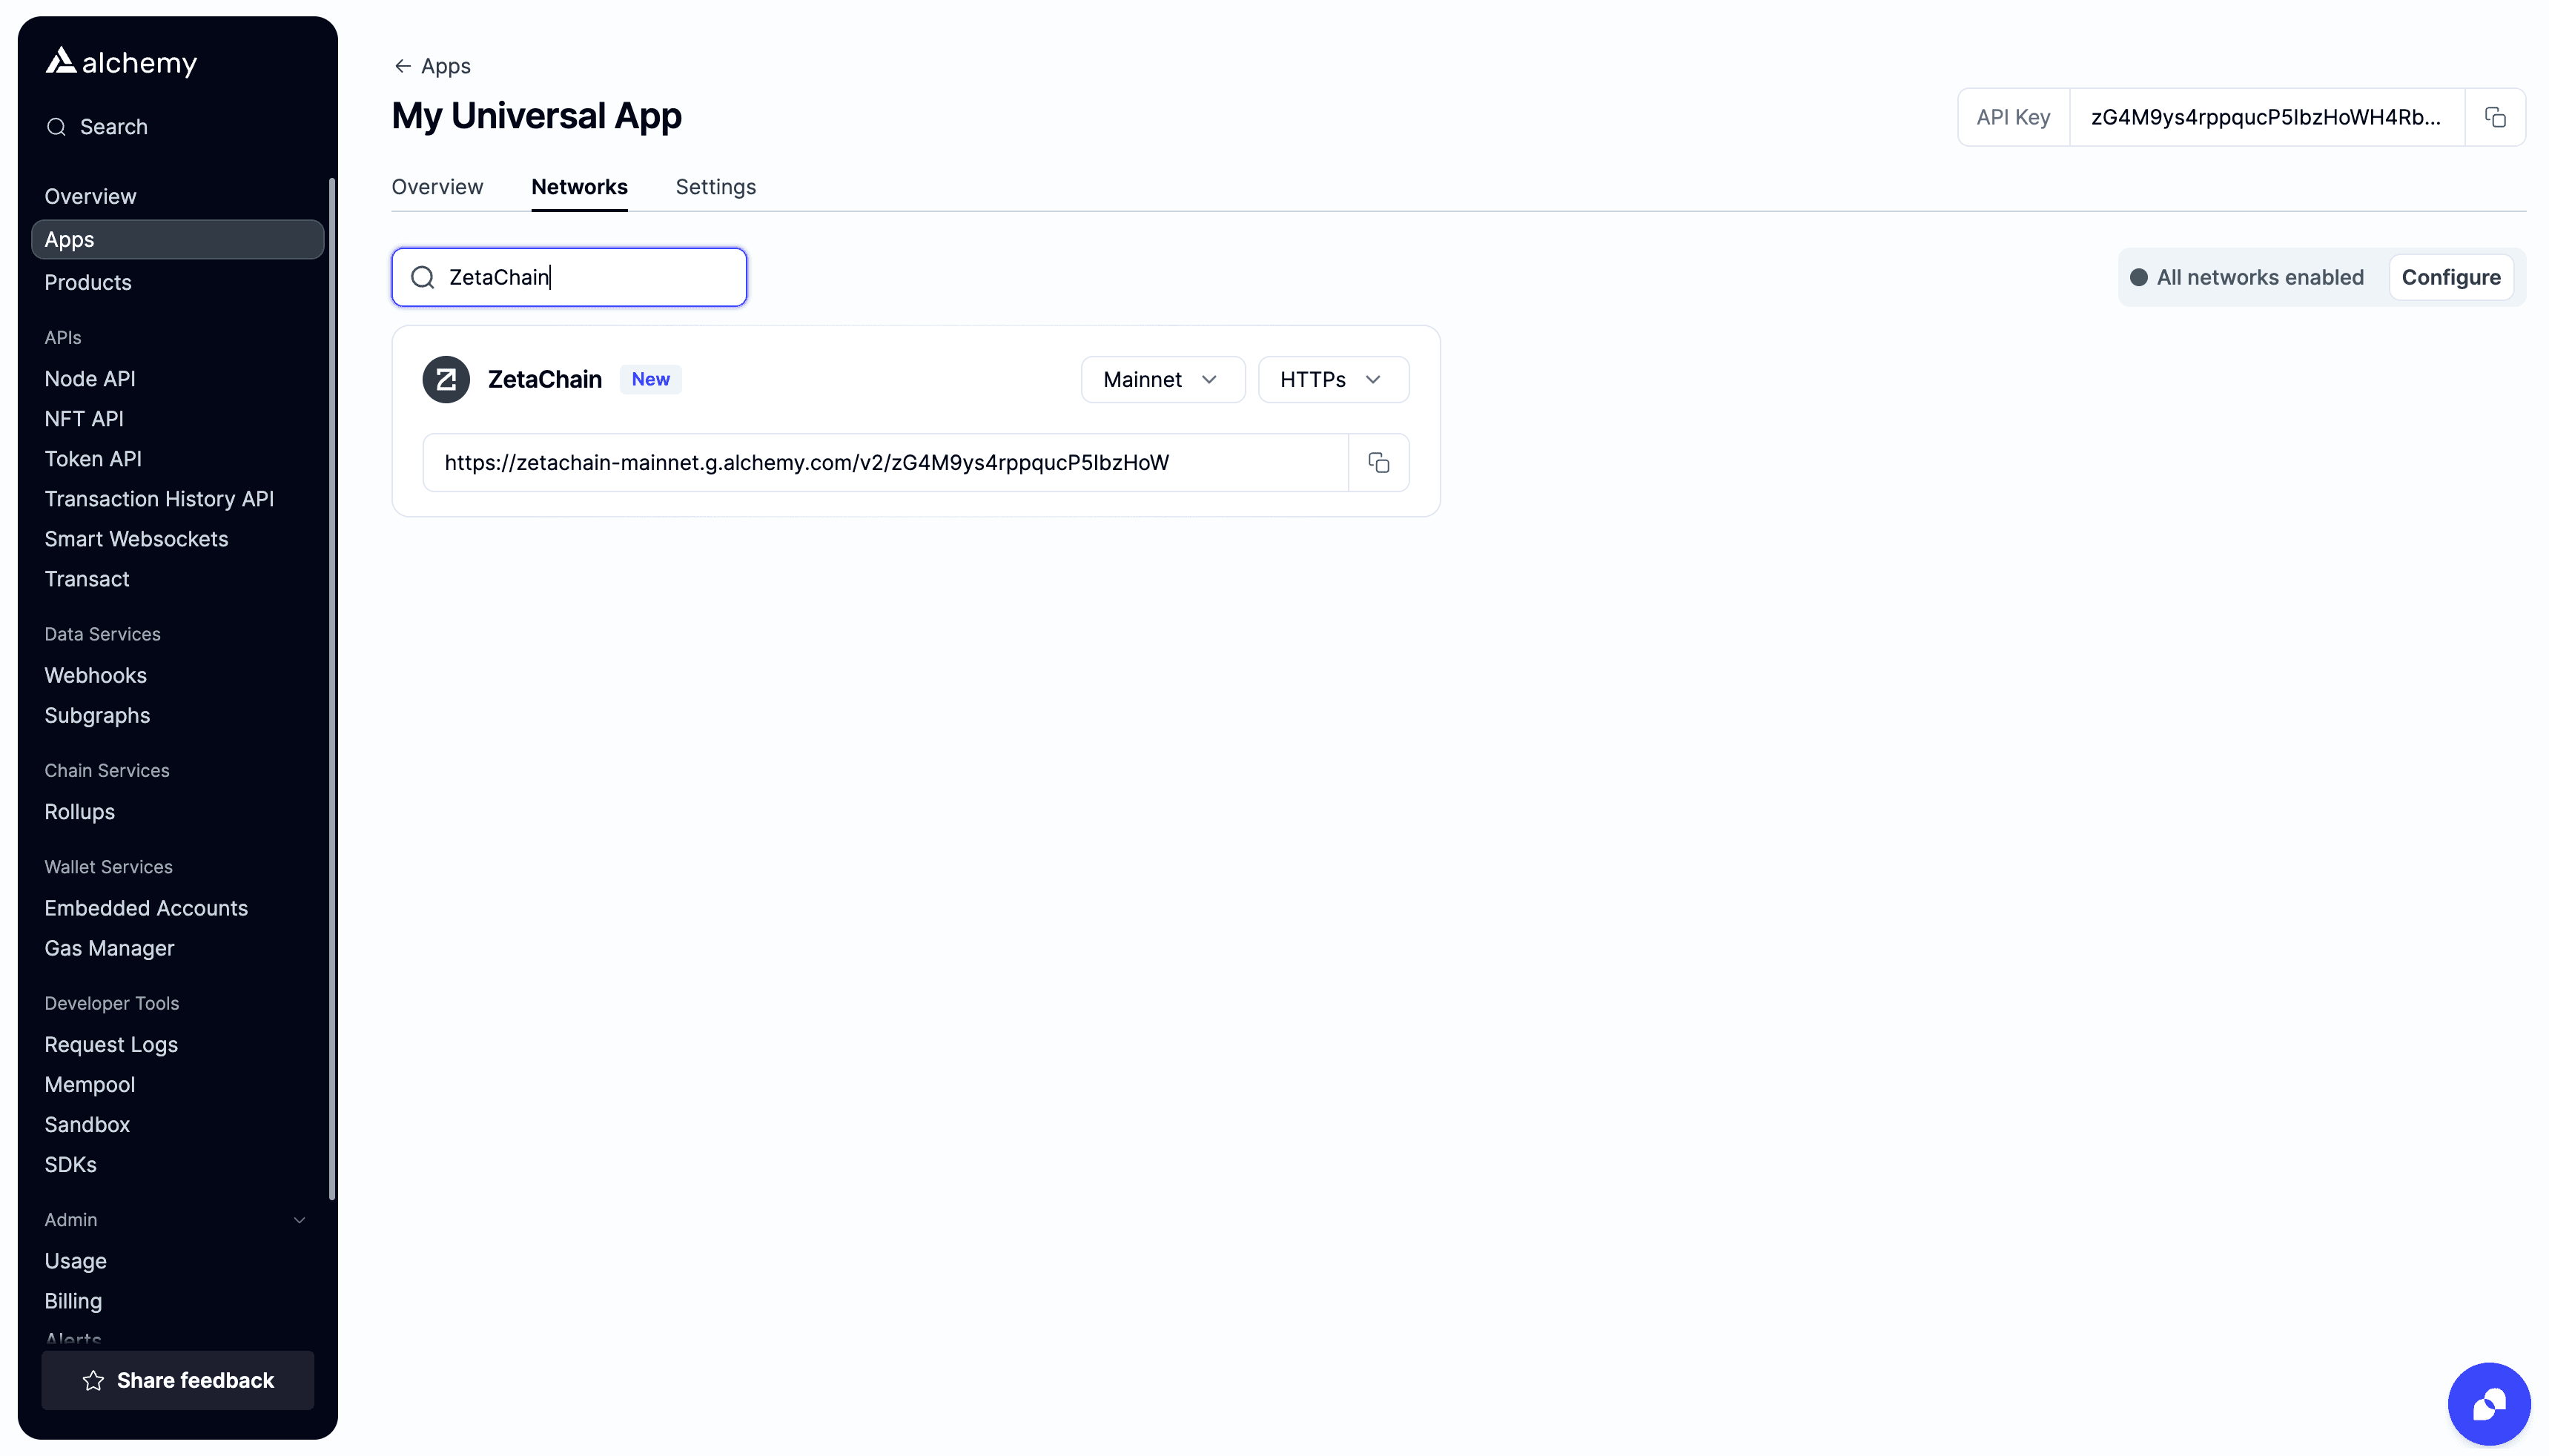Open Webhooks in the sidebar

95,675
